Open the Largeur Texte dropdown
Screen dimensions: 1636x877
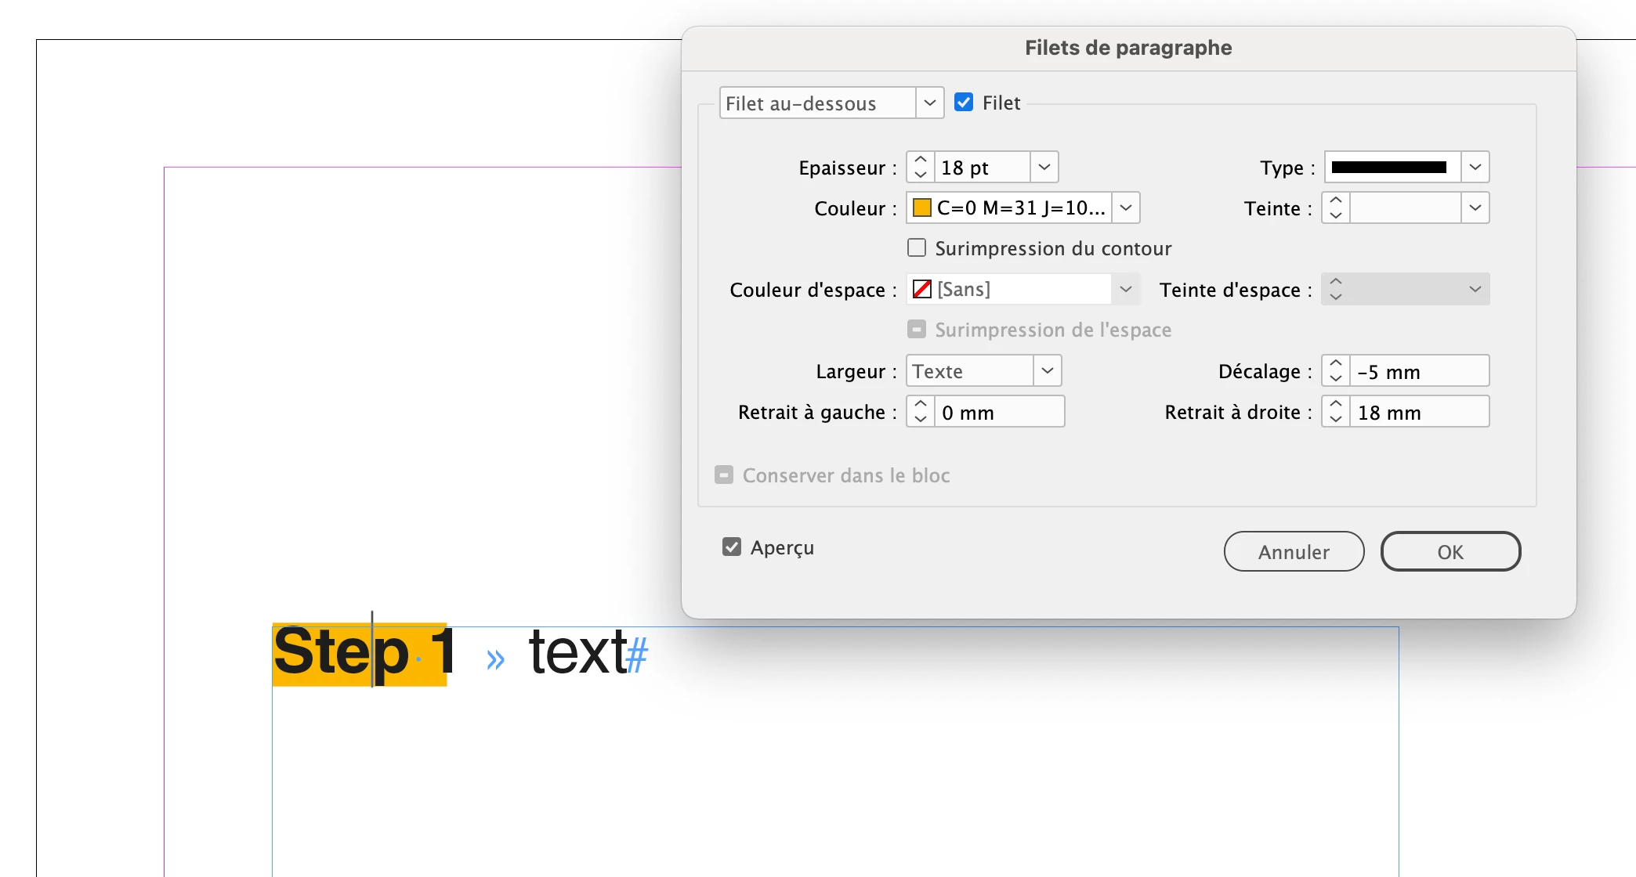coord(1047,371)
